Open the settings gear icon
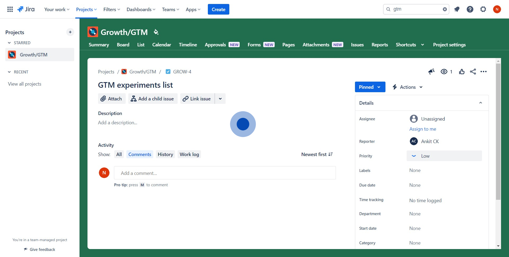509x257 pixels. pyautogui.click(x=483, y=9)
